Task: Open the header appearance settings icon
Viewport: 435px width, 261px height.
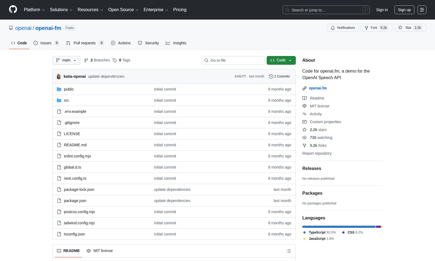Action: [422, 10]
